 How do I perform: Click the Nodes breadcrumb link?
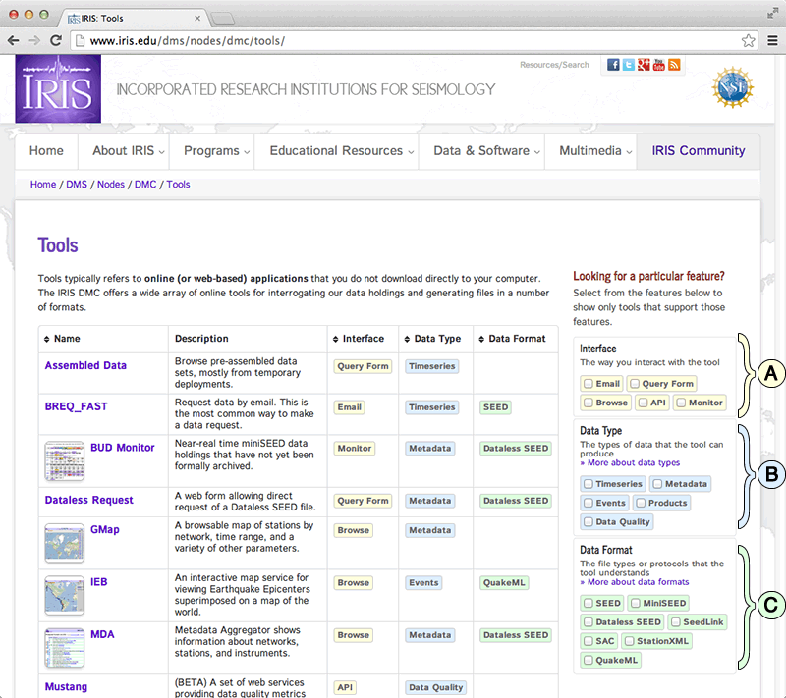point(111,185)
